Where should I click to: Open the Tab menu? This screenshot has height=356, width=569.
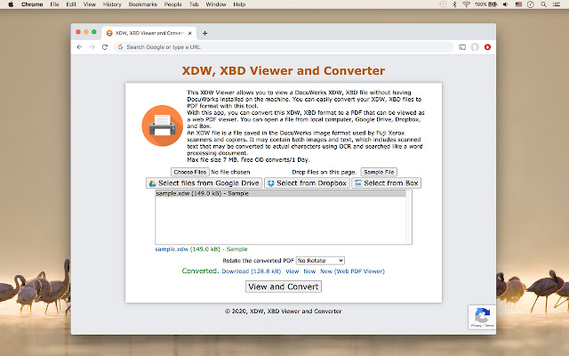click(194, 4)
